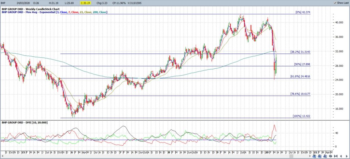Viewport: 350px width, 159px height.
Task: Click the highlighted close price C:30.24
Action: click(x=86, y=3)
